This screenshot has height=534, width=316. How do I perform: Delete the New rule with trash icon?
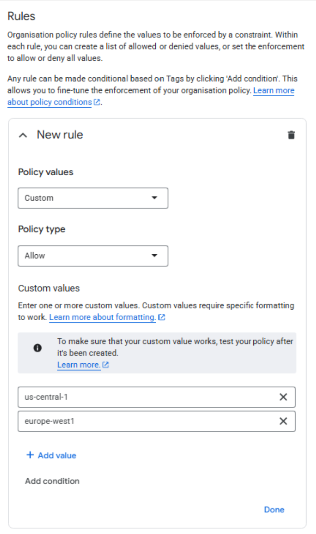coord(291,135)
